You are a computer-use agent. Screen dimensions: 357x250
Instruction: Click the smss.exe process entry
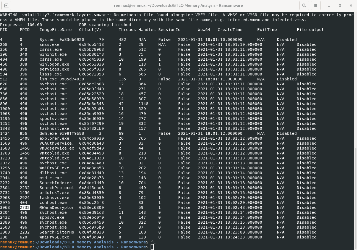click(49, 44)
